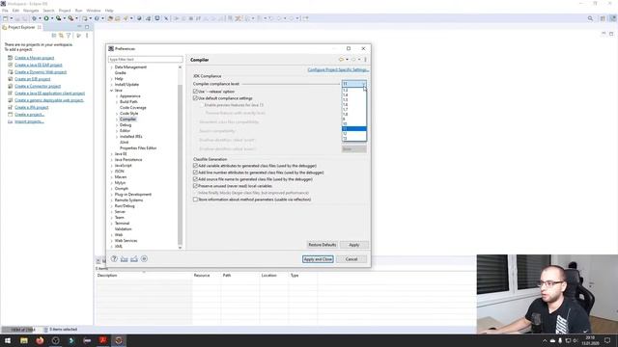Open Compiler compliance level combo box

354,84
